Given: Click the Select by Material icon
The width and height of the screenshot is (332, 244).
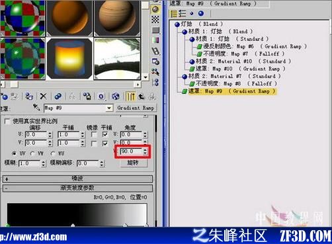Looking at the screenshot, I should pos(155,71).
